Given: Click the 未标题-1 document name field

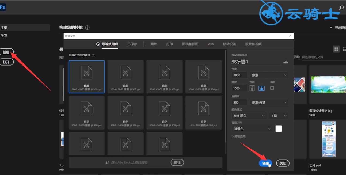Looking at the screenshot, I should pos(256,62).
